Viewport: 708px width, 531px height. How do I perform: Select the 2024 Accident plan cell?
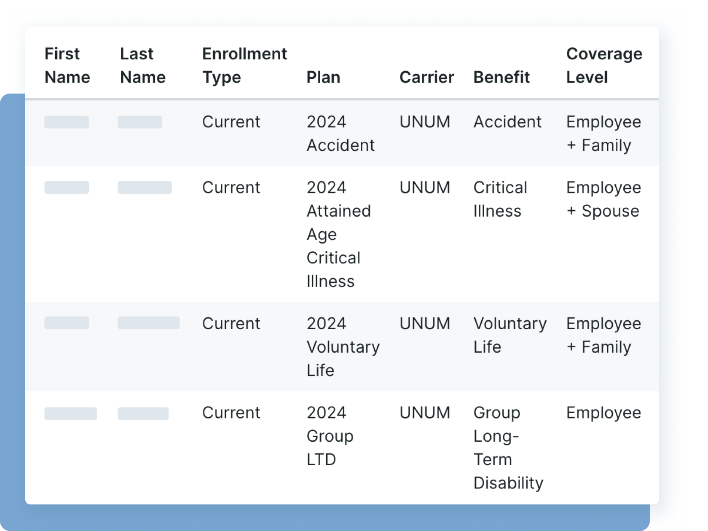coord(341,134)
